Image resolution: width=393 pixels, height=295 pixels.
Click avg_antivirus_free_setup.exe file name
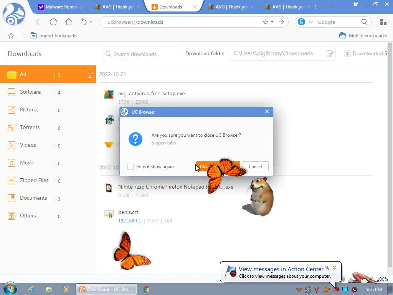[151, 94]
